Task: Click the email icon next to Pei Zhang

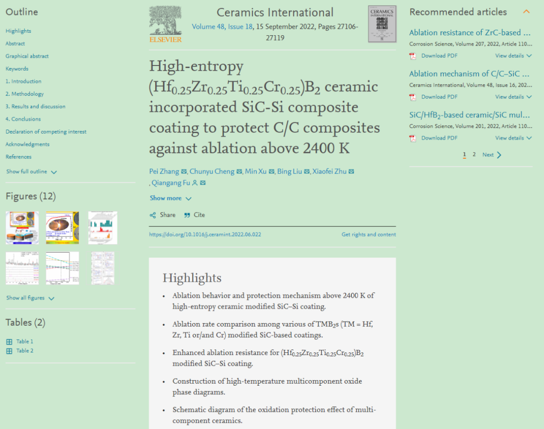Action: point(184,172)
